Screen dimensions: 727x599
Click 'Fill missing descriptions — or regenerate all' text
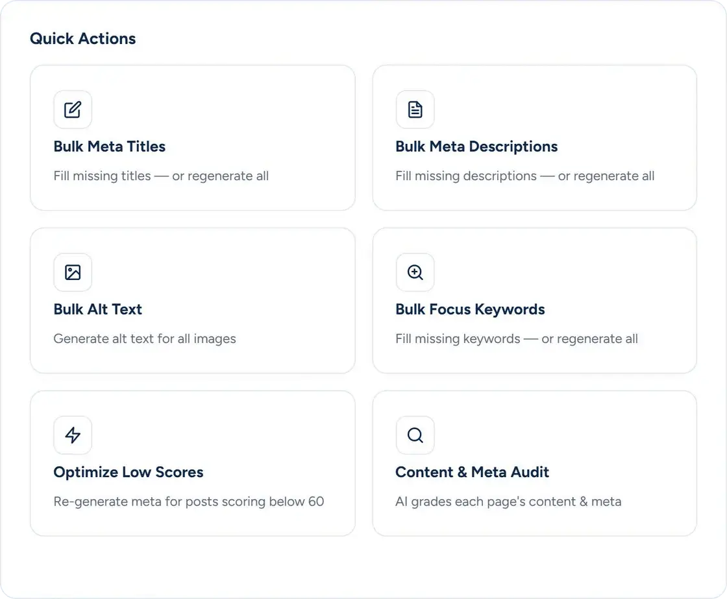[525, 176]
